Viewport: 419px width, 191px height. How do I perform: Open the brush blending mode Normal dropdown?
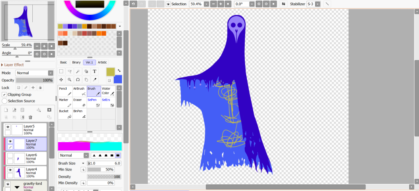click(x=86, y=155)
